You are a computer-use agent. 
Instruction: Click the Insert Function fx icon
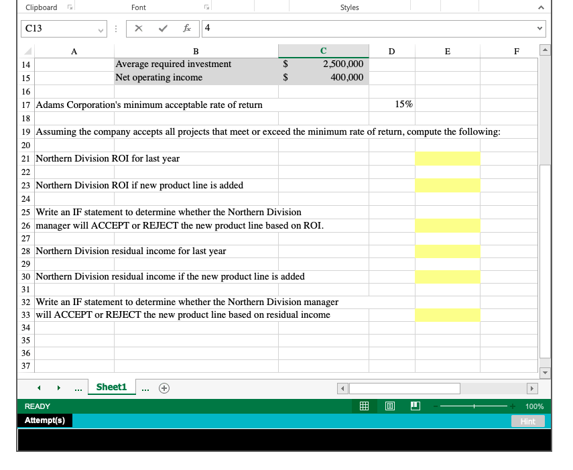187,28
